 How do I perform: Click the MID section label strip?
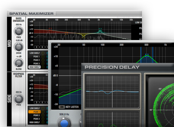click(x=9, y=44)
